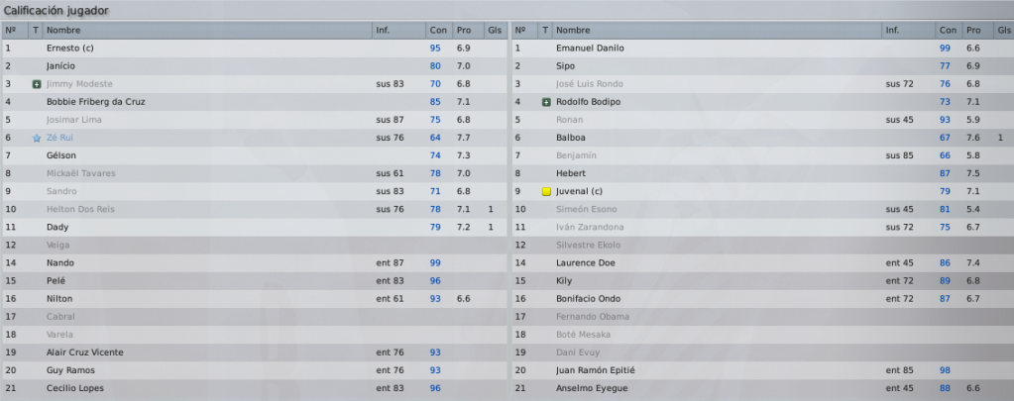Sort right table by Pro column header

tap(973, 31)
